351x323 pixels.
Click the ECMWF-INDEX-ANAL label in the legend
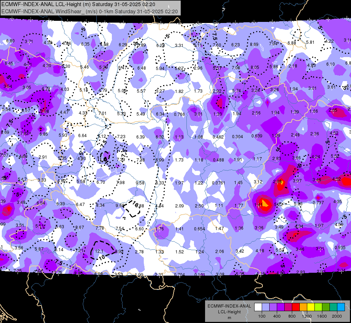point(229,306)
